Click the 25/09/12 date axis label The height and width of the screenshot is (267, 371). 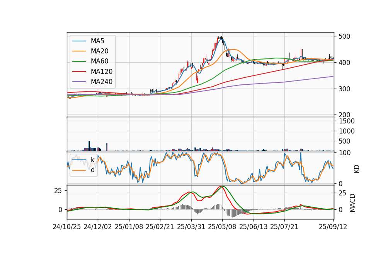(x=333, y=227)
